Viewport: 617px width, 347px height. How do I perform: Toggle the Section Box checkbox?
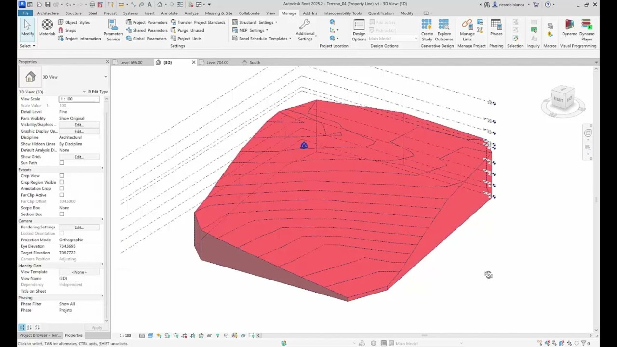point(62,214)
